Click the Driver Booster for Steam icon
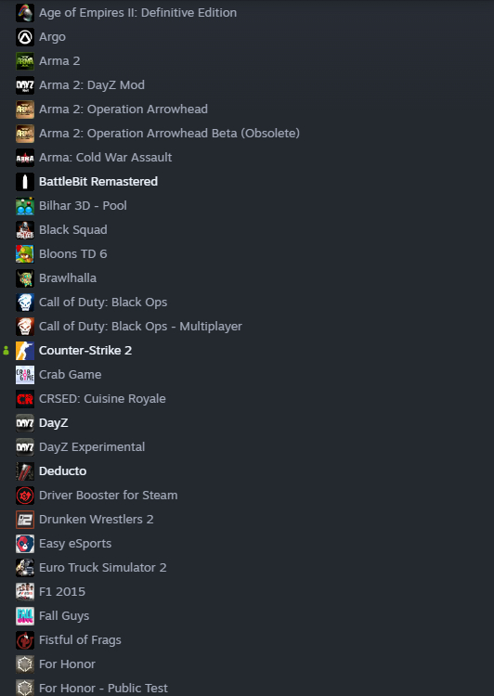 (x=25, y=496)
